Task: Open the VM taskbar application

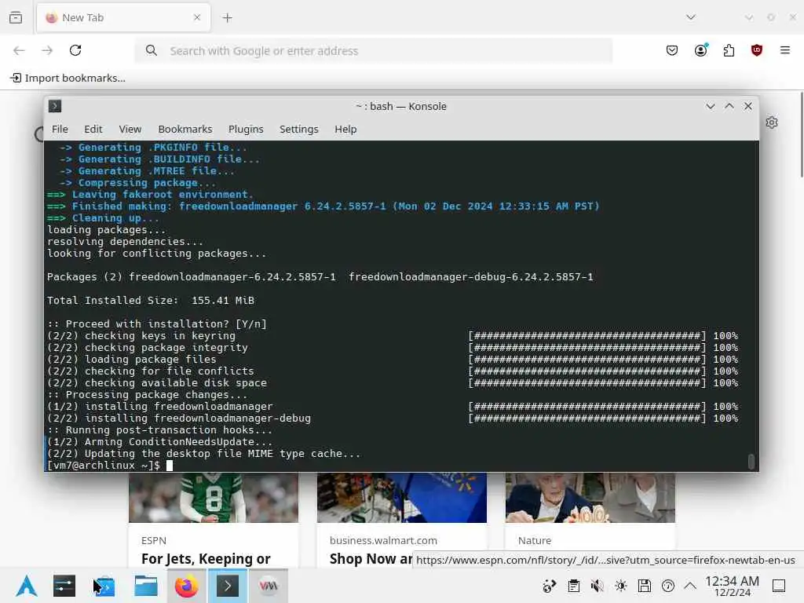Action: (x=269, y=586)
